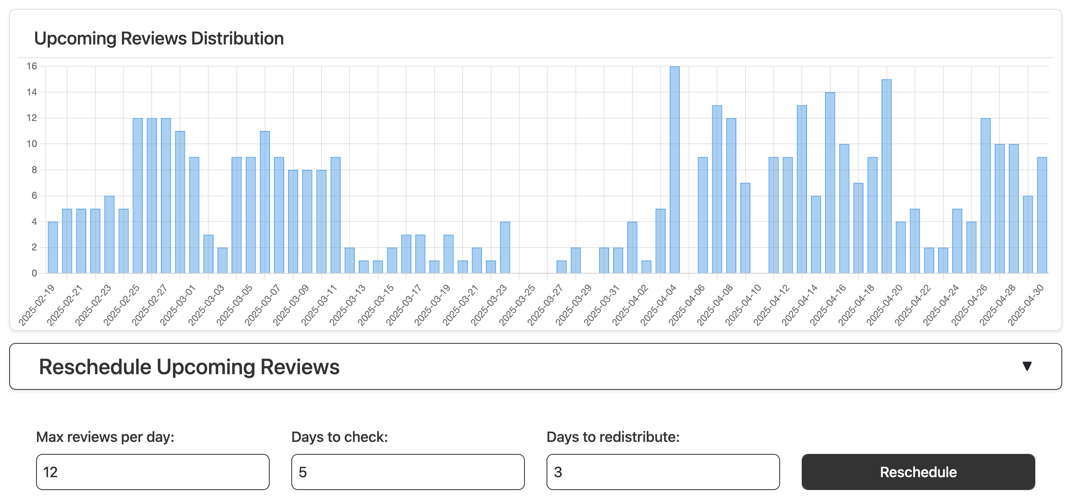Click the 2025-02-19 axis label
The image size is (1073, 504).
[37, 305]
